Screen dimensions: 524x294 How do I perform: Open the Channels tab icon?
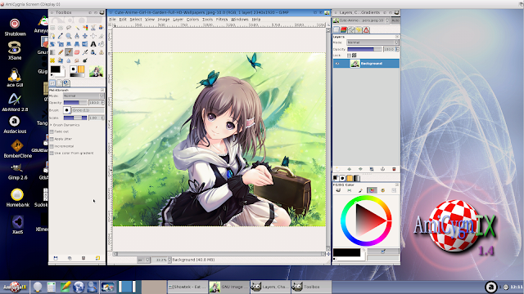click(x=344, y=30)
